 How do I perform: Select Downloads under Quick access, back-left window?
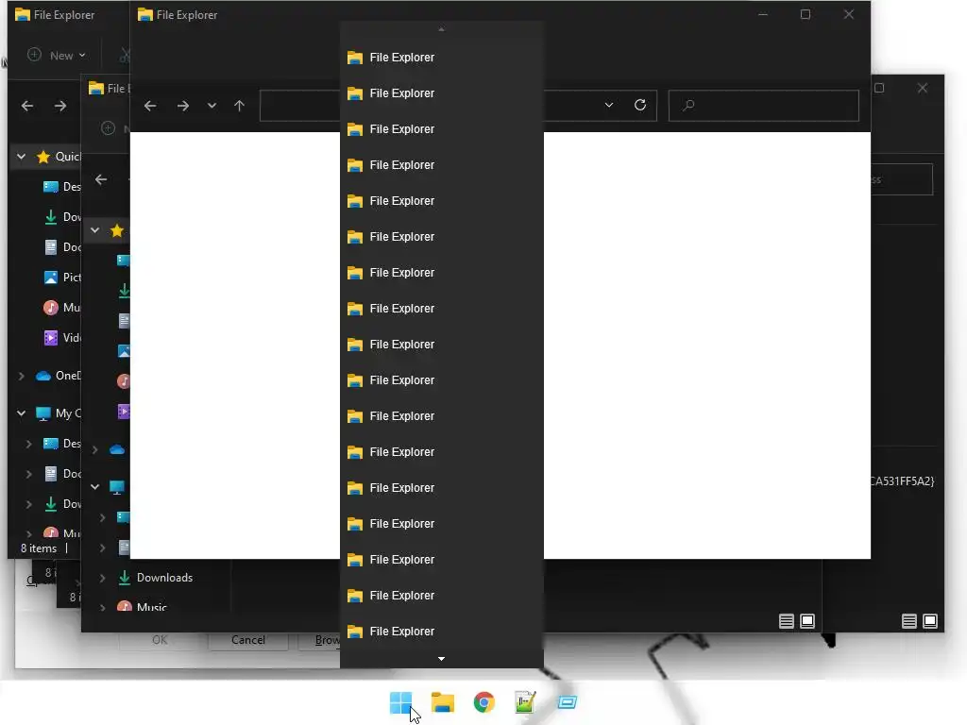click(x=61, y=216)
